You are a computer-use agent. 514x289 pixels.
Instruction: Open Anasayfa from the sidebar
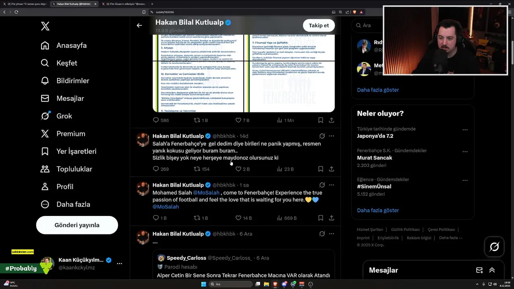63,45
